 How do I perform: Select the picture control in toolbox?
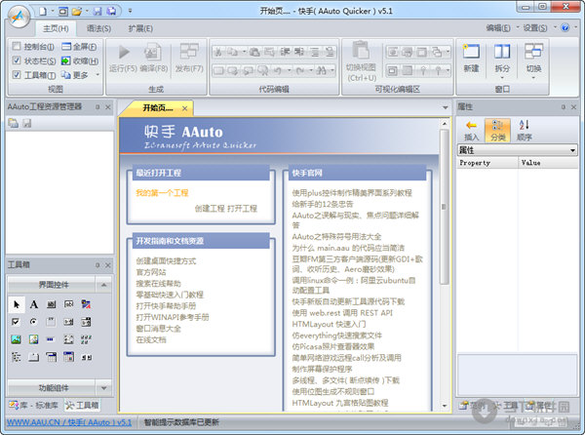pyautogui.click(x=16, y=339)
